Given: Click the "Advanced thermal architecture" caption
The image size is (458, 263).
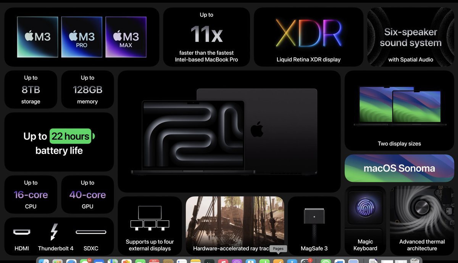Looking at the screenshot, I should tap(422, 245).
